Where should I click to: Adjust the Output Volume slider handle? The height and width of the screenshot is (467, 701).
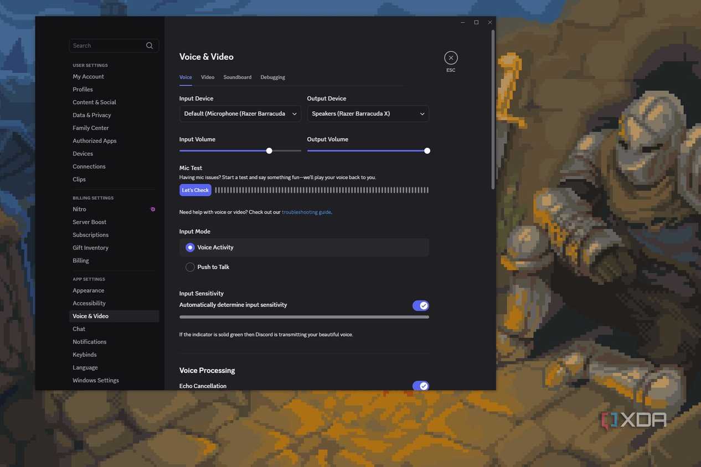427,151
